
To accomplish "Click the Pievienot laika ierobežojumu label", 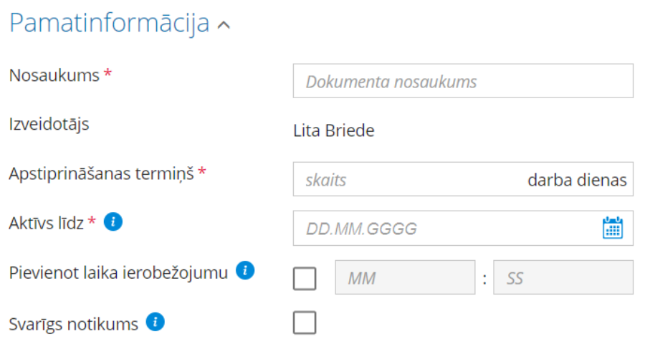I will point(119,273).
